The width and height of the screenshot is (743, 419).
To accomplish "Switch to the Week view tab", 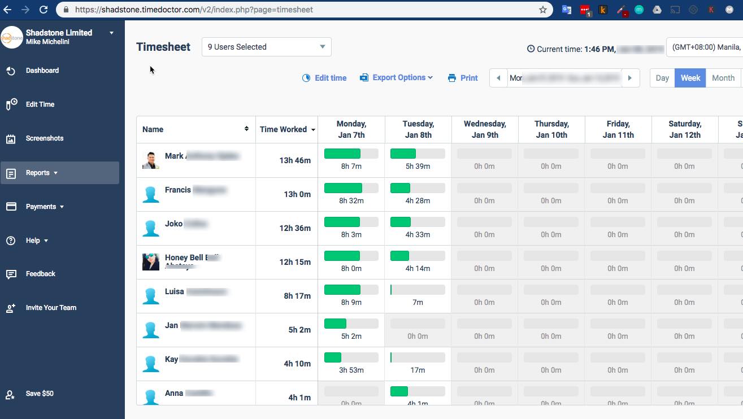I will (690, 78).
